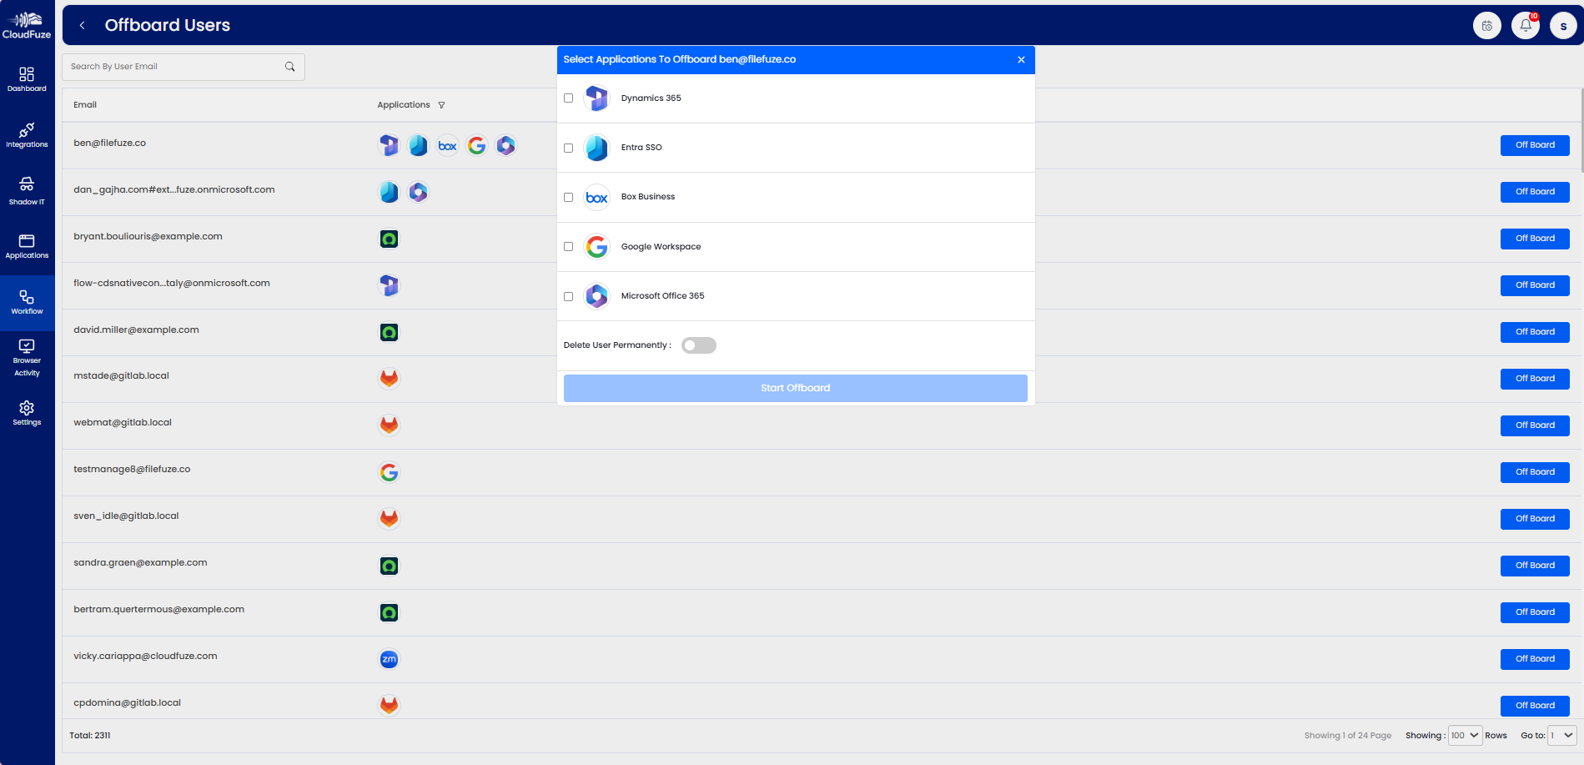
Task: Click the Zoom icon for vicky.cariappa
Action: [389, 659]
